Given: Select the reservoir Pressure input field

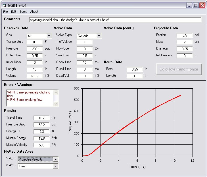Looking at the screenshot, I should 35,49.
